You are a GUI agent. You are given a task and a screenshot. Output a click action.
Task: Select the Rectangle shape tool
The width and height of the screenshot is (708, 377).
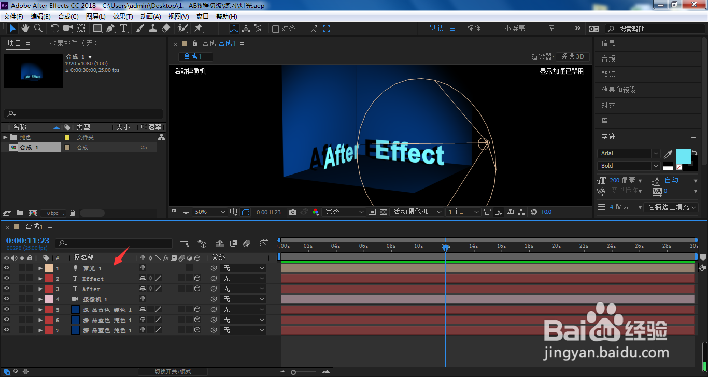pyautogui.click(x=97, y=28)
